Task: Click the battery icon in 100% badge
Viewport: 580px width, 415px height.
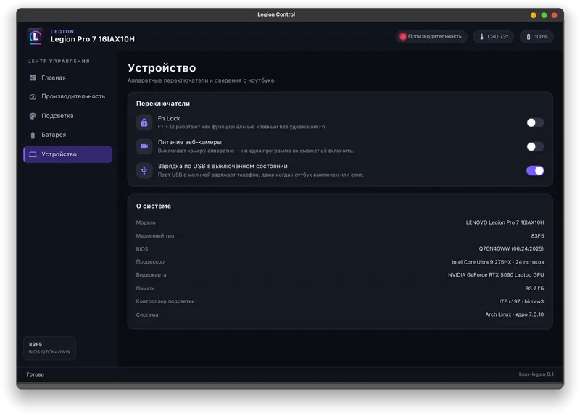Action: point(529,37)
